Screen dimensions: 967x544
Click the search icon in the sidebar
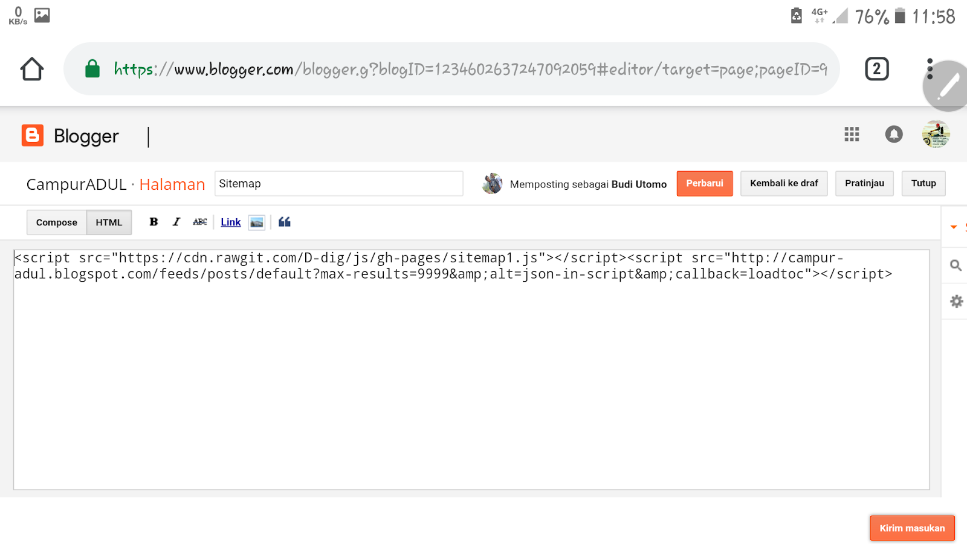point(956,265)
